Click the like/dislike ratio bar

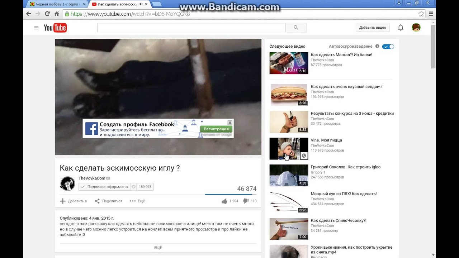231,194
